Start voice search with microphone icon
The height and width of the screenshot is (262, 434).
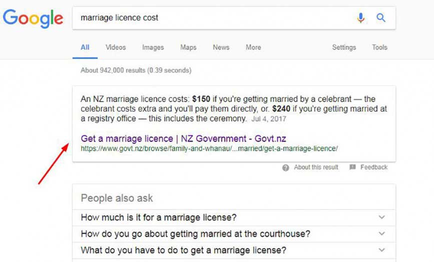pos(360,18)
